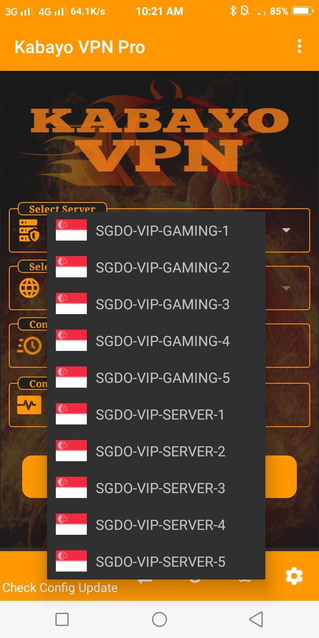Expand the second selector dropdown arrow

coord(286,288)
